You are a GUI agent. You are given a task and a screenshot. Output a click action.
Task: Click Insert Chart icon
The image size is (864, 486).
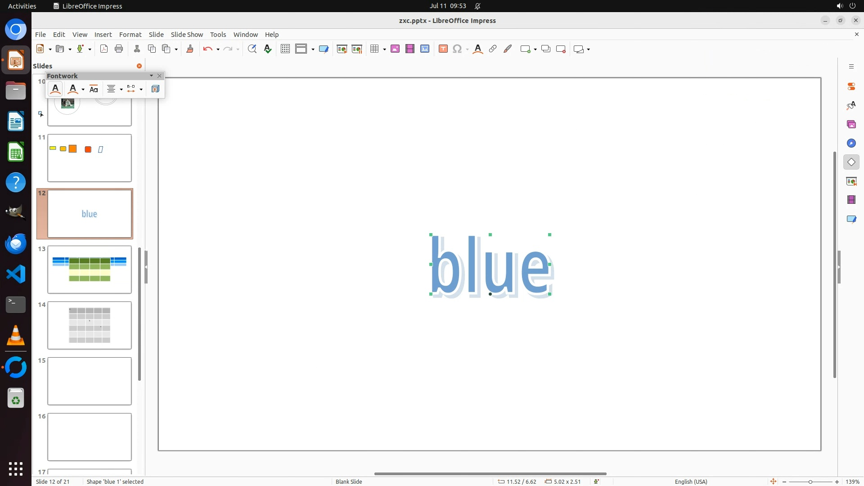425,49
